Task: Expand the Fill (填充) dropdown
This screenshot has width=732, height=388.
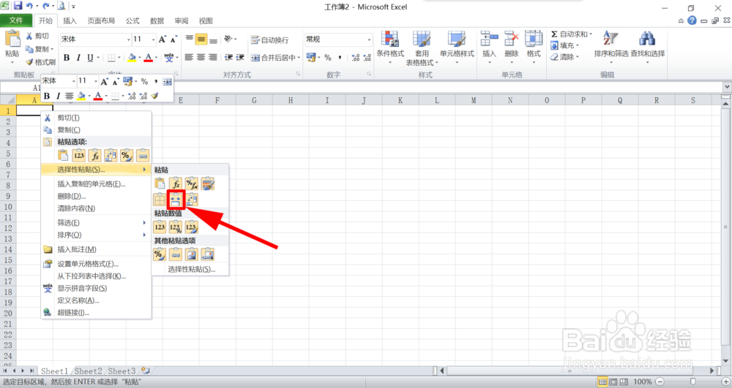Action: click(577, 45)
